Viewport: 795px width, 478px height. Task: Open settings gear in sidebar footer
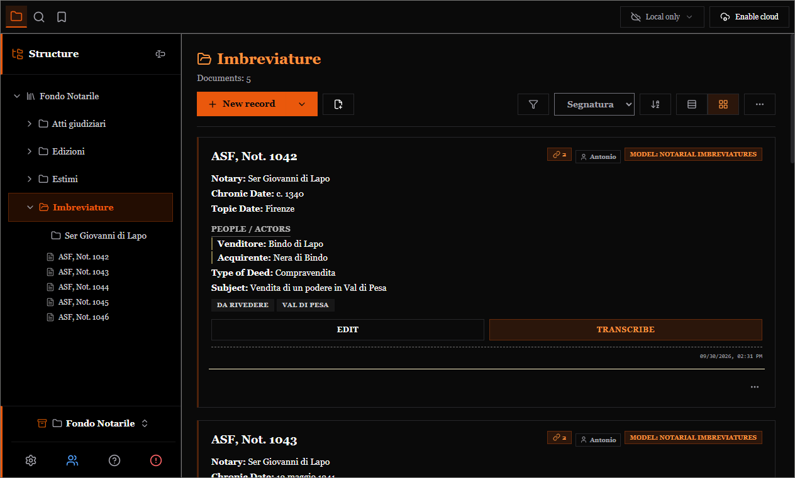pos(31,460)
